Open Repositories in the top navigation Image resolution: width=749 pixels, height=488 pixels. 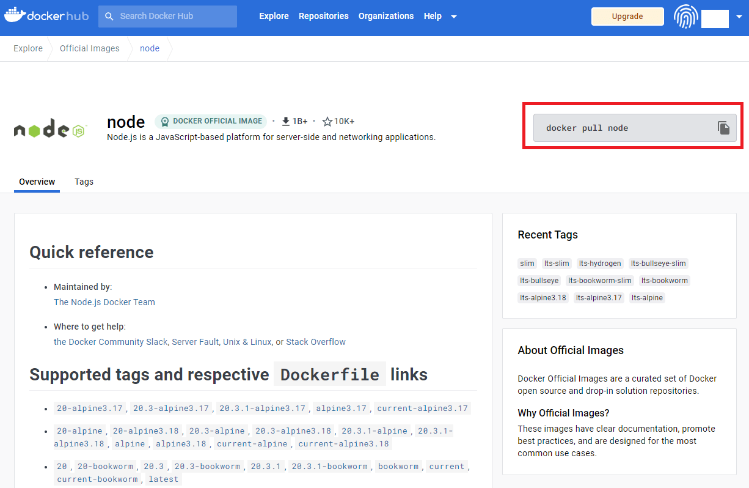pyautogui.click(x=324, y=16)
